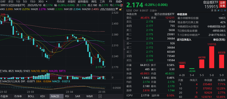The width and height of the screenshot is (227, 99).
Task: Open the date range 05/10(63日) dropdown triangle
Action: point(117,9)
